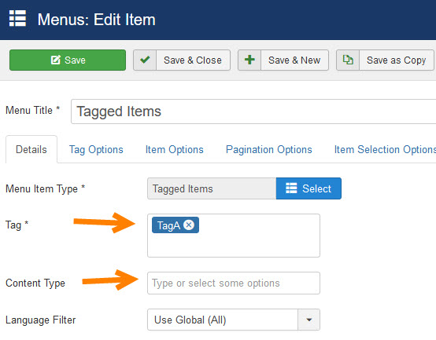
Task: Open the Item Options tab
Action: coord(175,149)
